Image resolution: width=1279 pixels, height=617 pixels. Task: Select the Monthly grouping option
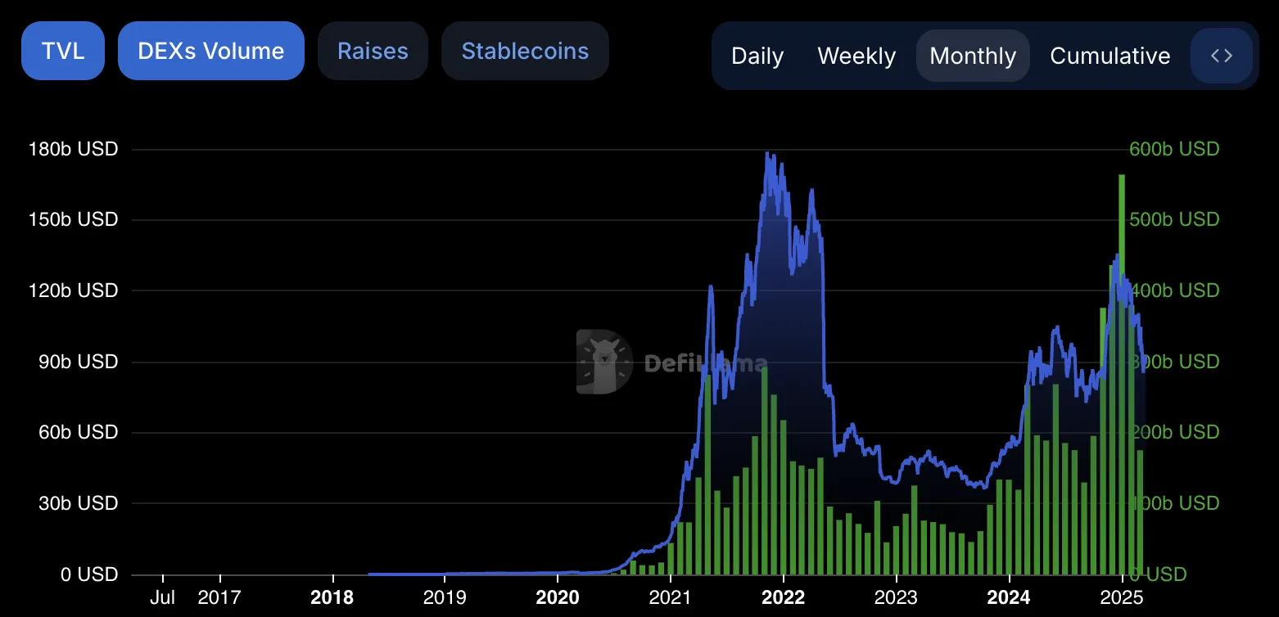[973, 56]
